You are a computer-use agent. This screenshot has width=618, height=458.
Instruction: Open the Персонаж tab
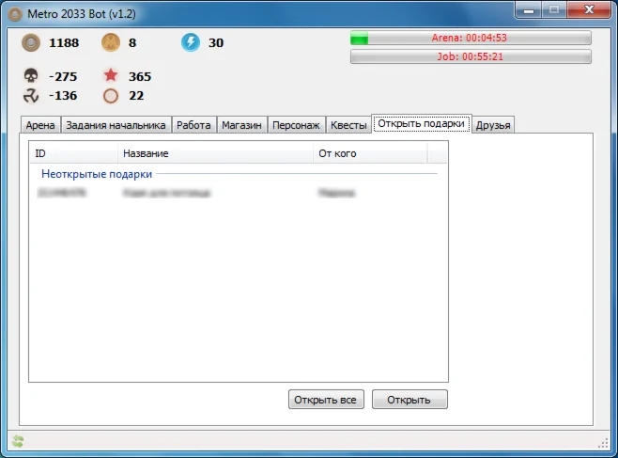click(296, 125)
